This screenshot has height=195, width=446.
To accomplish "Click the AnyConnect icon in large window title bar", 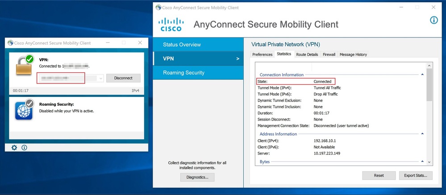I will 158,8.
